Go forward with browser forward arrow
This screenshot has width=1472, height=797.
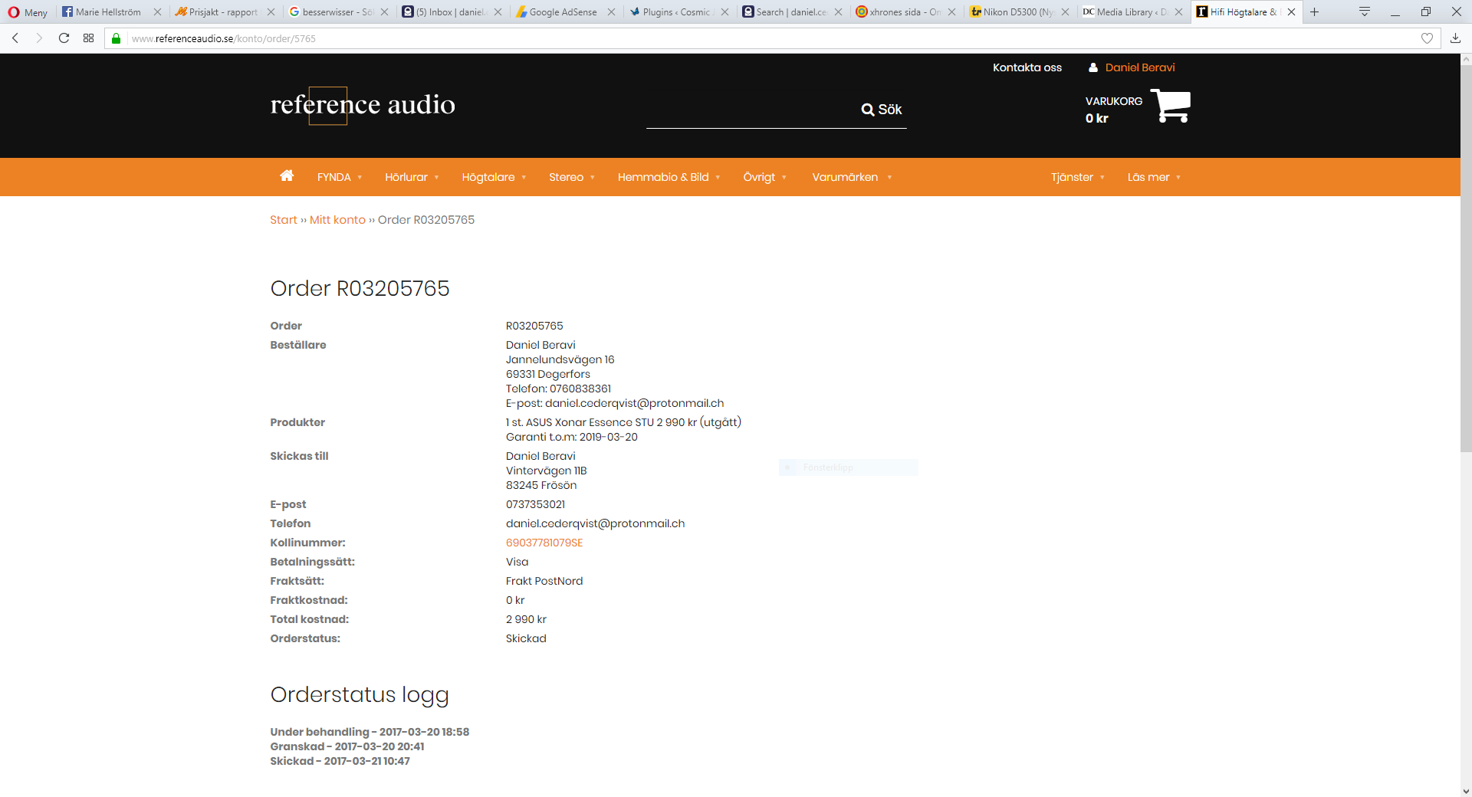click(39, 38)
